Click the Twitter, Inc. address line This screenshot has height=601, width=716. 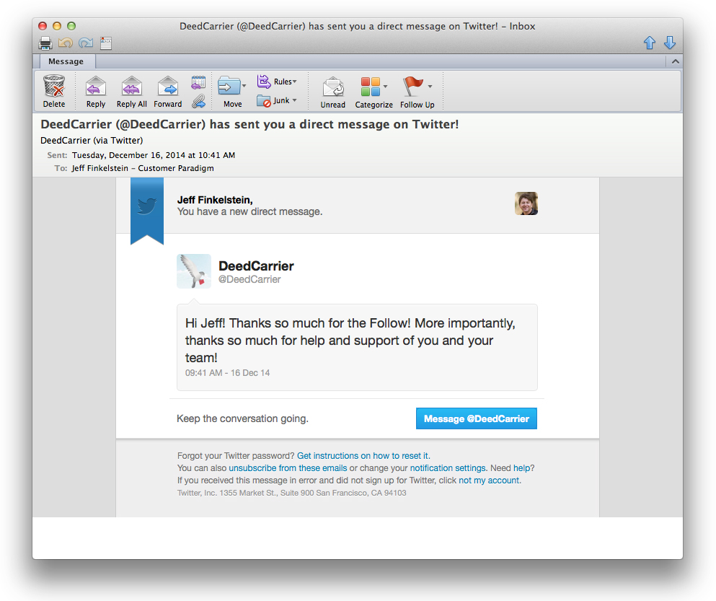coord(291,493)
